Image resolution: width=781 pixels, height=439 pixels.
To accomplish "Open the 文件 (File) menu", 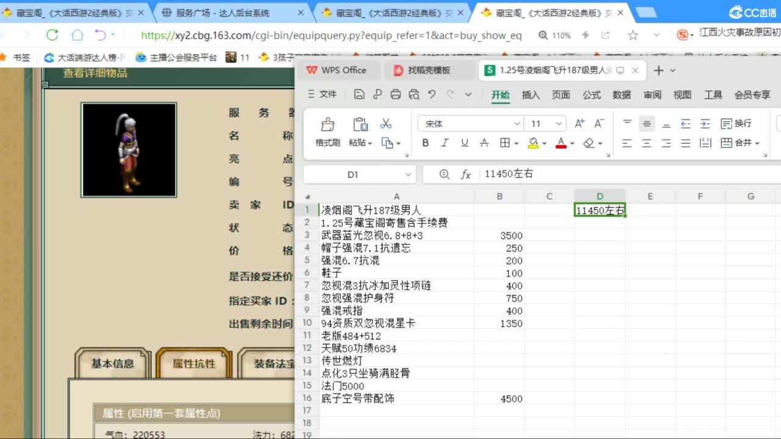I will pyautogui.click(x=322, y=94).
